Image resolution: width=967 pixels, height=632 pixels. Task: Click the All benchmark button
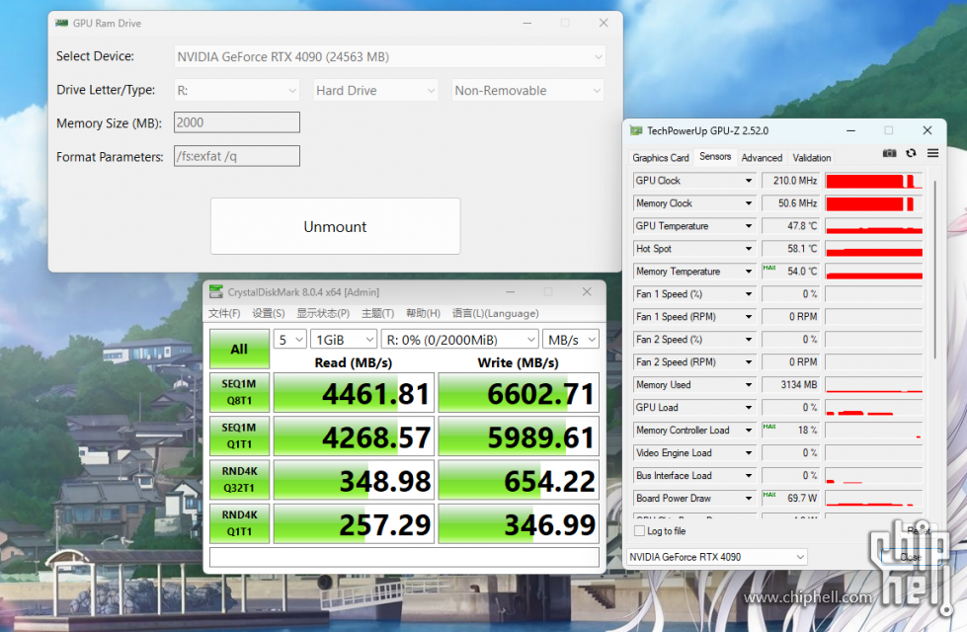pyautogui.click(x=239, y=349)
